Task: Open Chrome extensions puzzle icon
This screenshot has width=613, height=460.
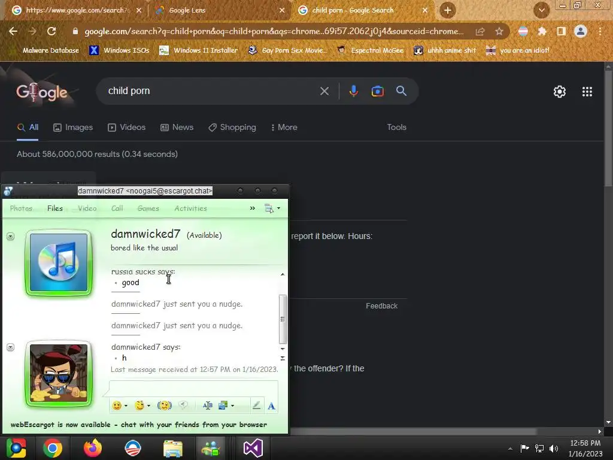Action: [x=542, y=31]
